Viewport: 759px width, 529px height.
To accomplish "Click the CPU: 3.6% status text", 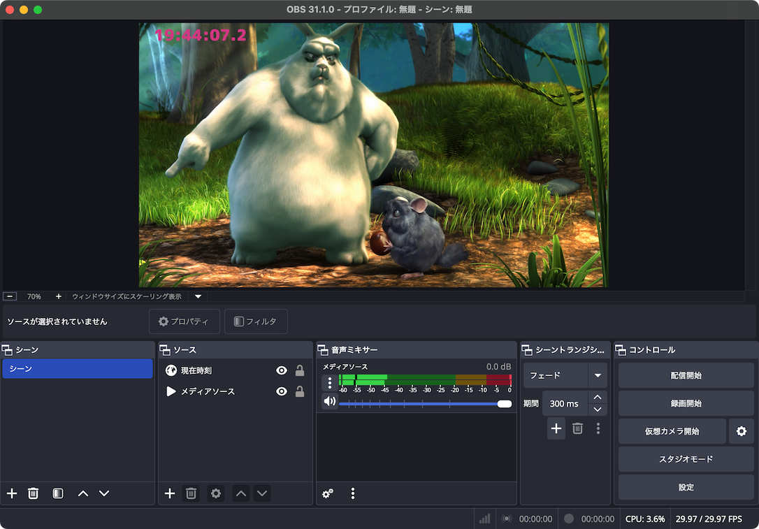I will [645, 519].
